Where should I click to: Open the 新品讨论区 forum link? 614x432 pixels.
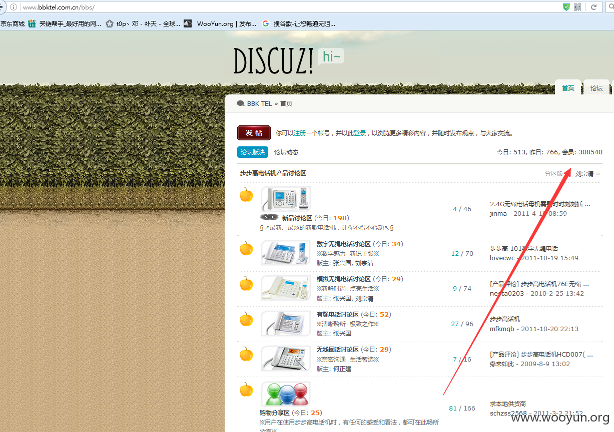pyautogui.click(x=297, y=218)
